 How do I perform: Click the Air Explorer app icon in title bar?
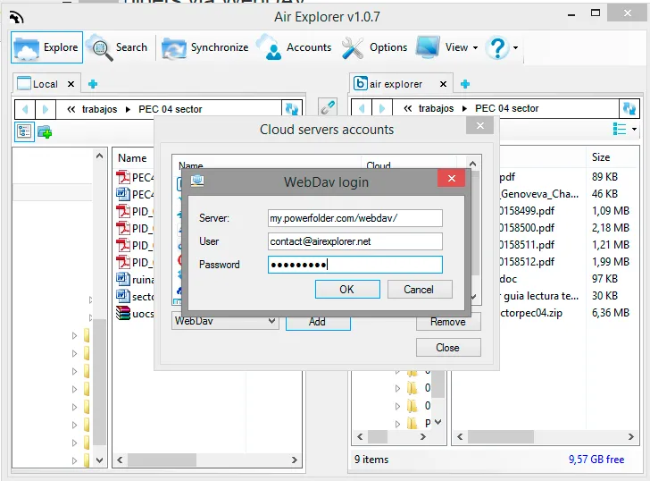click(x=17, y=17)
